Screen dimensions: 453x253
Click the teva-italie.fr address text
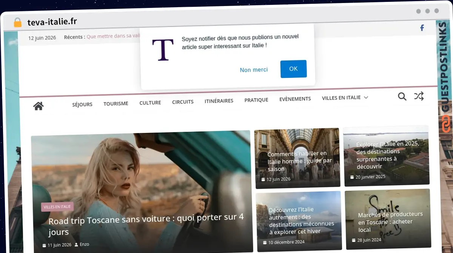(52, 22)
